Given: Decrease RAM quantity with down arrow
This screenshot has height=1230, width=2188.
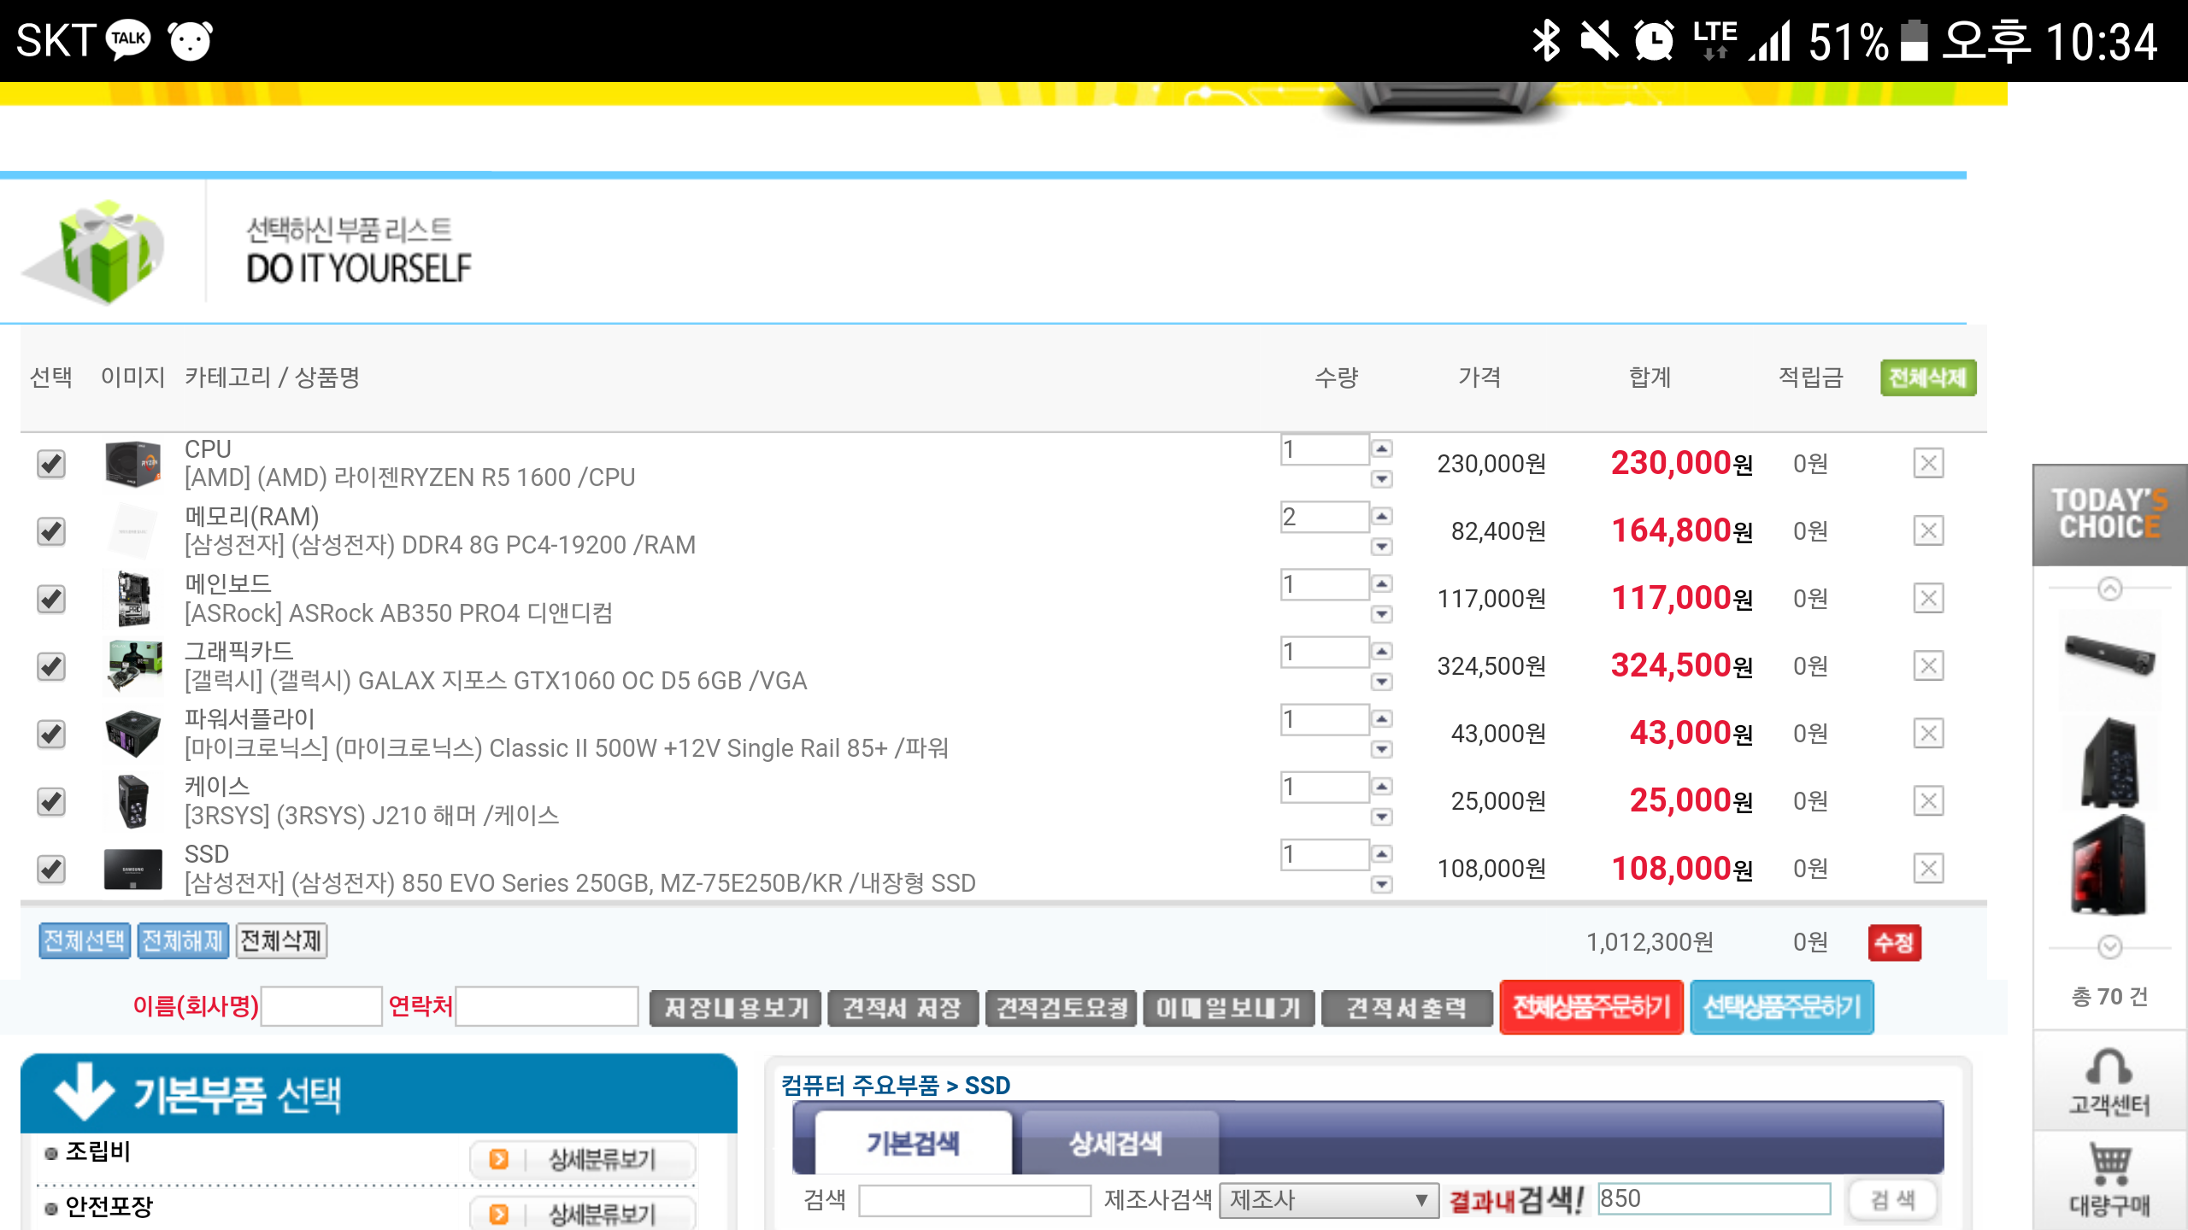Looking at the screenshot, I should coord(1382,546).
